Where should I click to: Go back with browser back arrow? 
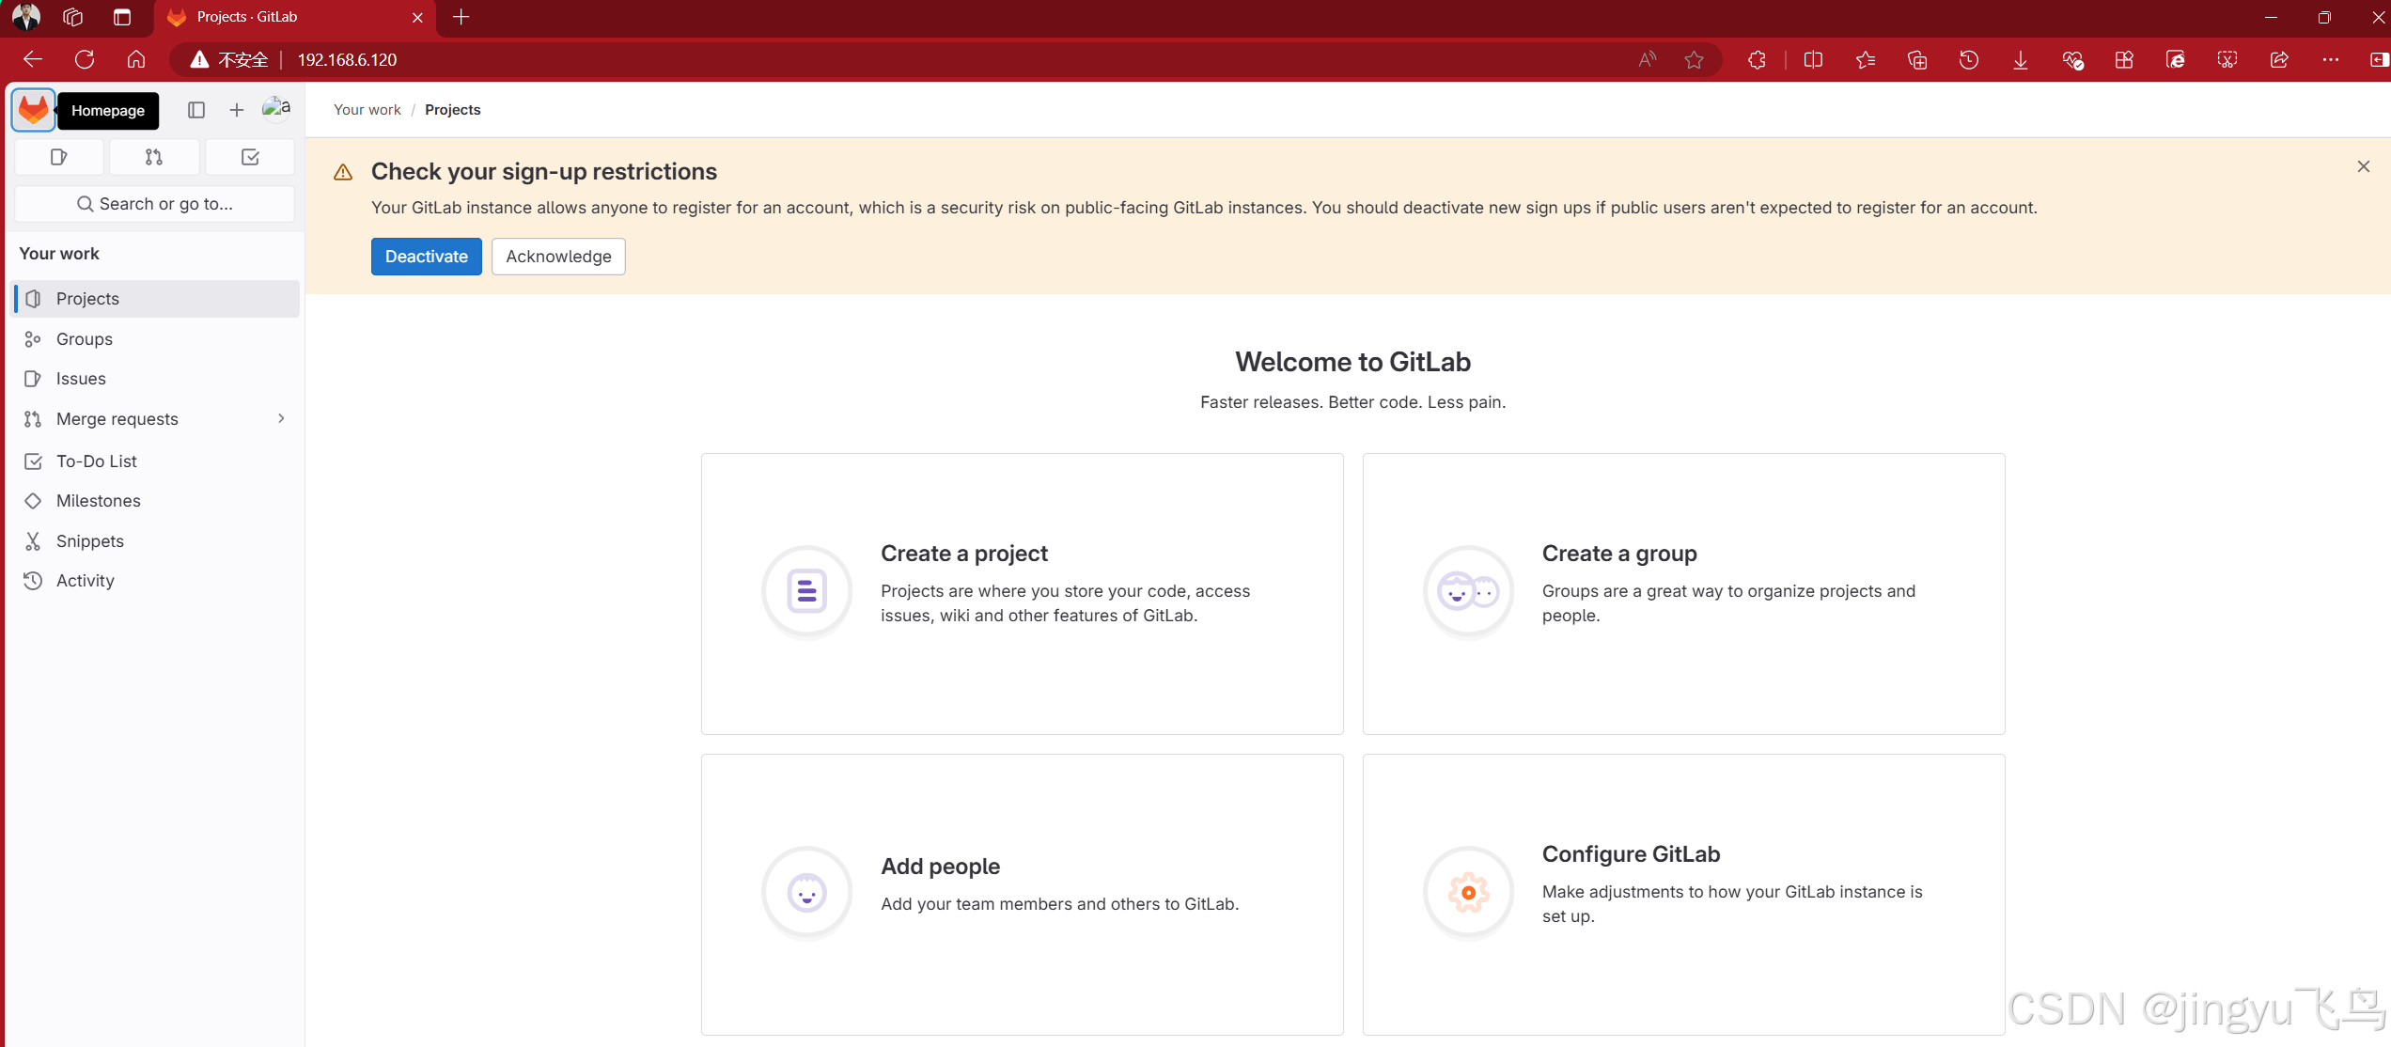coord(33,59)
